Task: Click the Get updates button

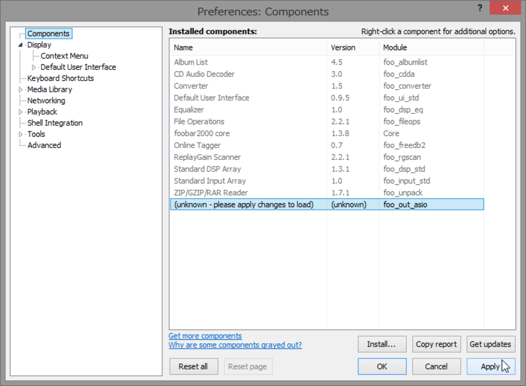Action: (490, 345)
